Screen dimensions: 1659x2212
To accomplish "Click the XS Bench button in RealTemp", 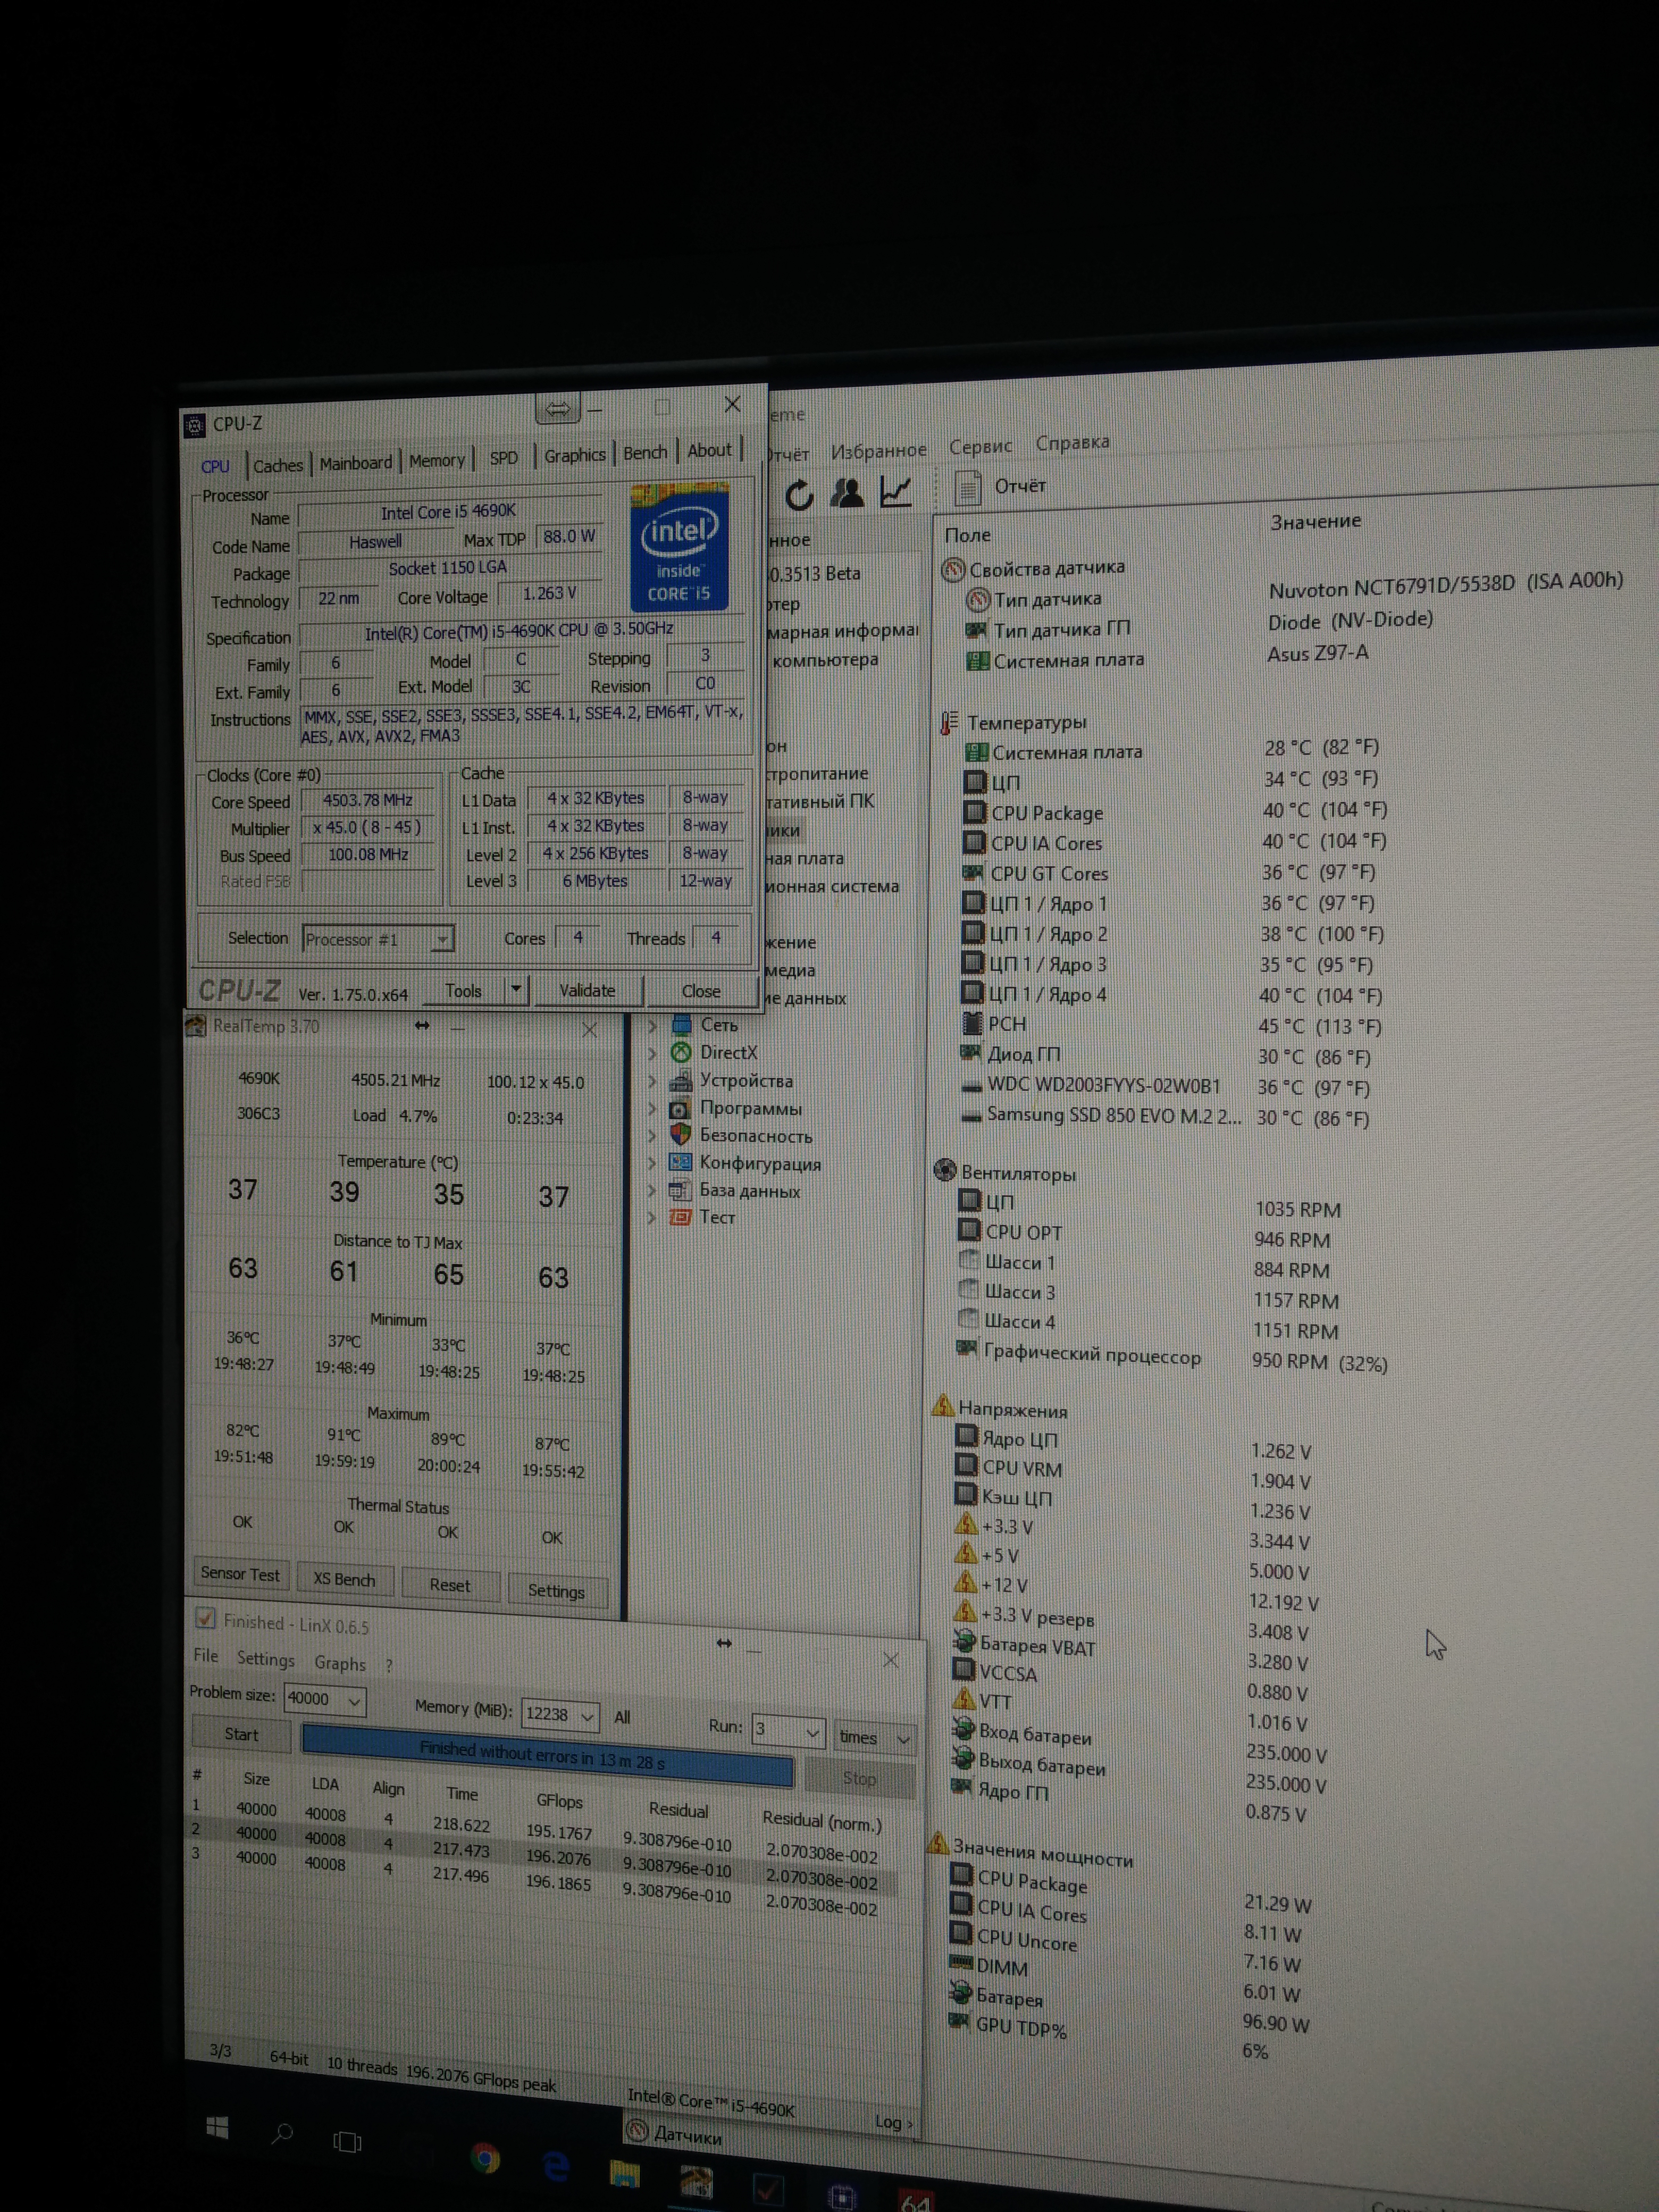I will pyautogui.click(x=344, y=1579).
